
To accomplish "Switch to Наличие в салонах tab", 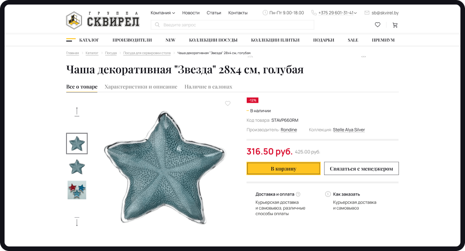I will [208, 87].
